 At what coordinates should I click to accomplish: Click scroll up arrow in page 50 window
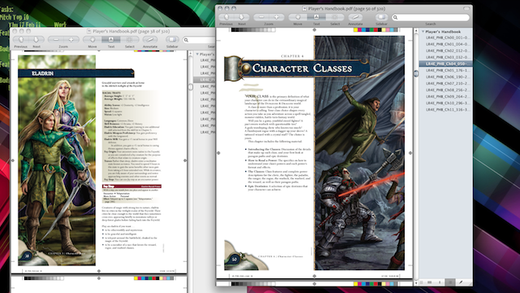pyautogui.click(x=416, y=31)
